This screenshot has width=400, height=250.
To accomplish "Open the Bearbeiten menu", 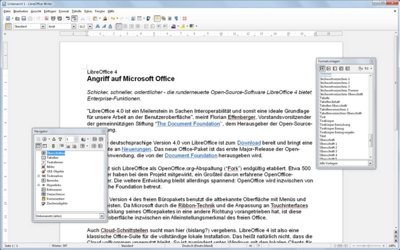I will click(x=20, y=11).
